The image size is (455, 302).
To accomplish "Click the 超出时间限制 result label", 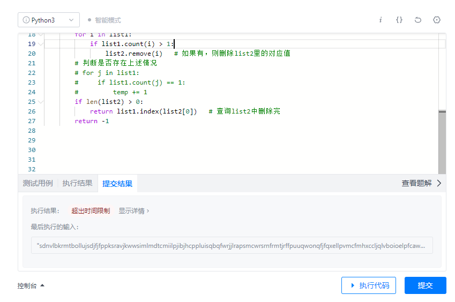I will click(91, 211).
